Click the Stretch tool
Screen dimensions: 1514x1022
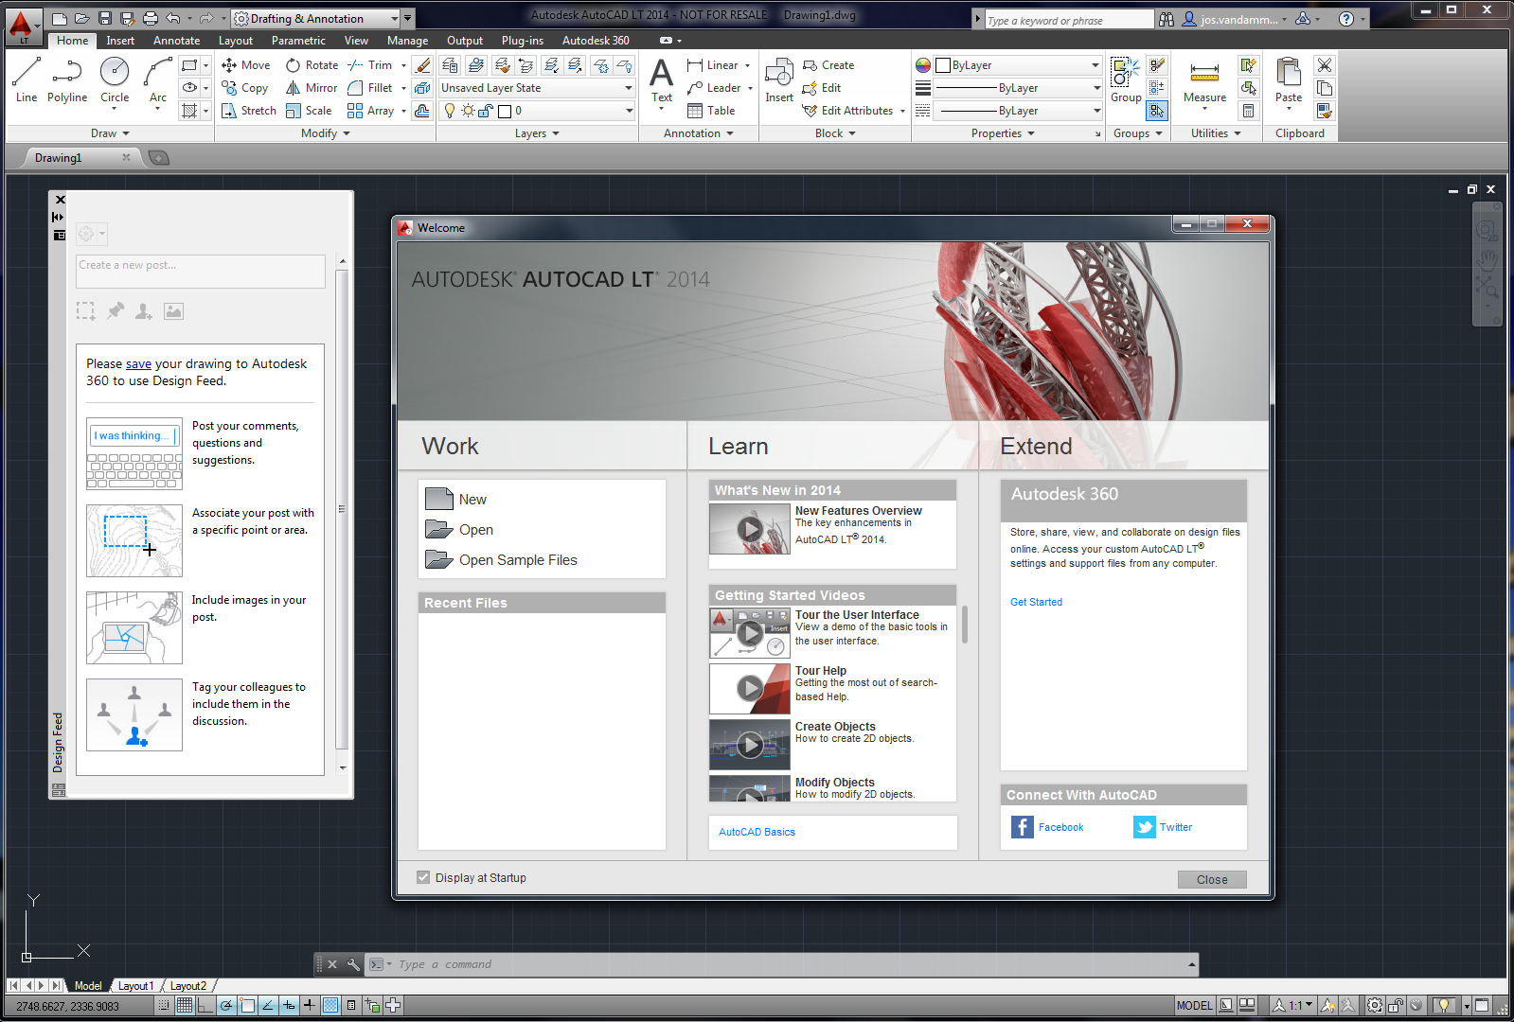249,111
